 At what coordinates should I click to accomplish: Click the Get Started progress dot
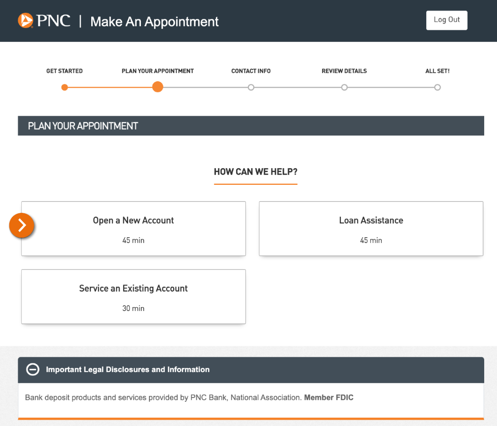point(64,87)
